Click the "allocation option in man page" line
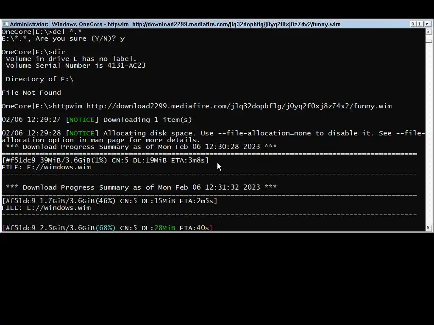The width and height of the screenshot is (434, 325). (101, 140)
